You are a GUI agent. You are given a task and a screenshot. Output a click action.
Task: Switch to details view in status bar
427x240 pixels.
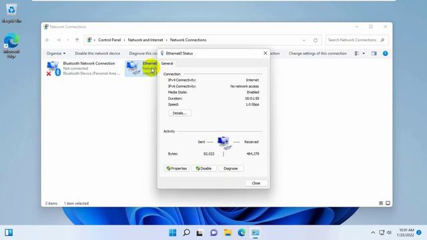click(x=381, y=203)
